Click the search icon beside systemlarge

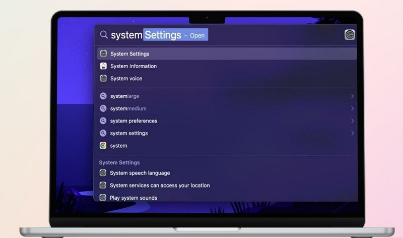click(x=103, y=96)
